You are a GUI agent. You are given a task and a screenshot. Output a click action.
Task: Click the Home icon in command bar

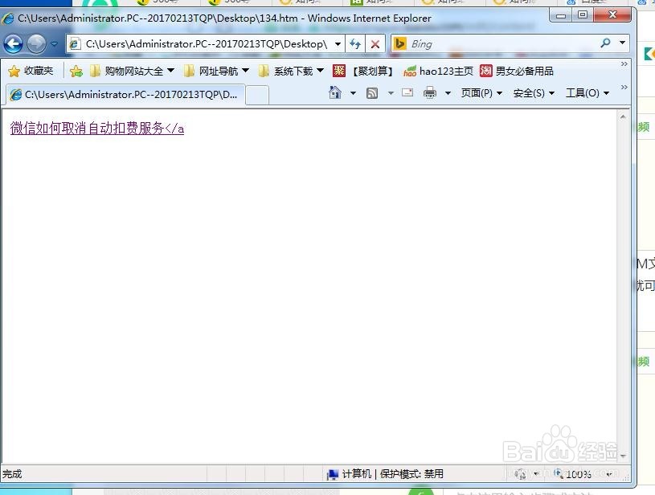(335, 92)
